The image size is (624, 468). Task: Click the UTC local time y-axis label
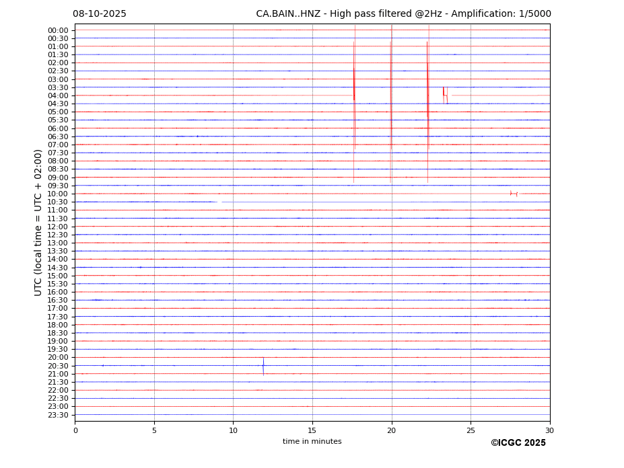click(39, 222)
